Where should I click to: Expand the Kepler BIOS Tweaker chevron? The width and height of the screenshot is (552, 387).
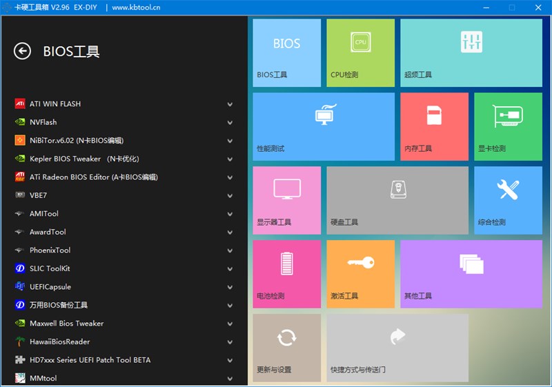230,159
